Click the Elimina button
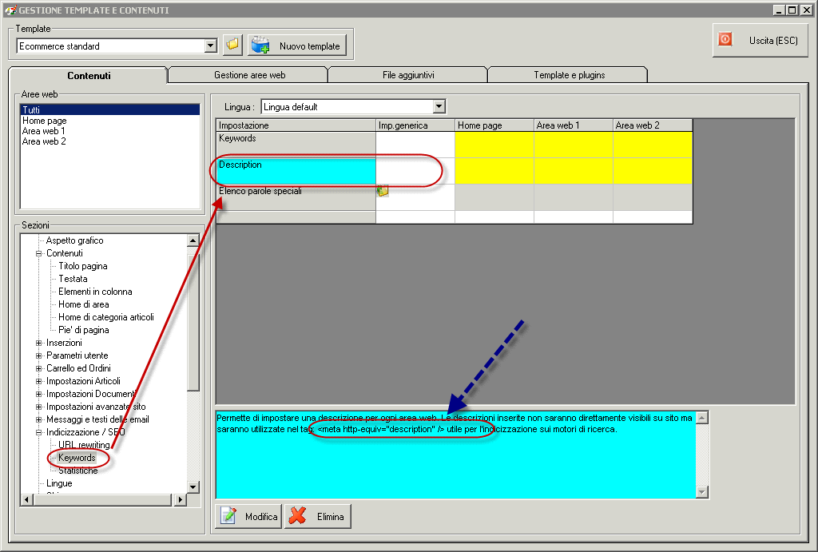The height and width of the screenshot is (552, 818). click(x=318, y=517)
